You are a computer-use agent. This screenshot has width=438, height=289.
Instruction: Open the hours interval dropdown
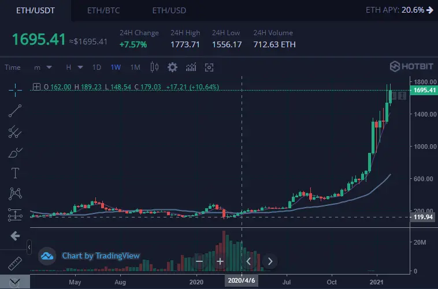[x=75, y=67]
